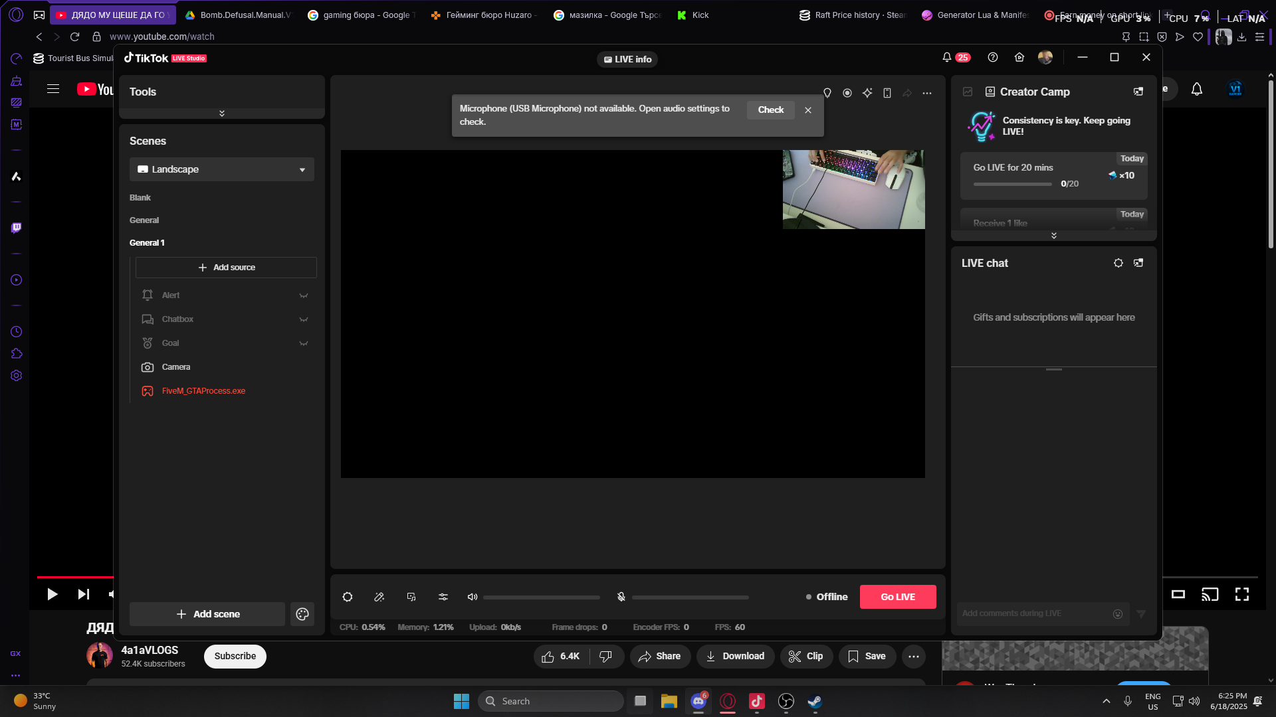Toggle YouTube theater mode
This screenshot has height=717, width=1276.
coord(1178,594)
